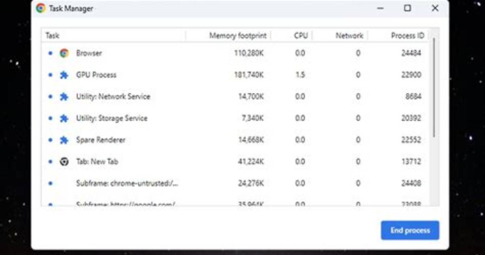
Task: Select the Utility: Storage Service row
Action: [235, 118]
